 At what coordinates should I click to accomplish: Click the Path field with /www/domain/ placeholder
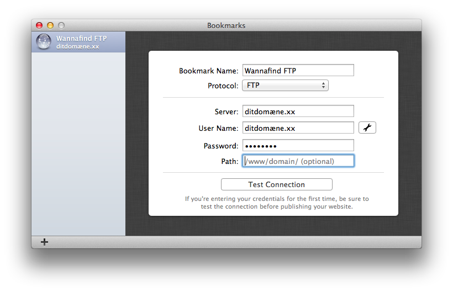(298, 161)
